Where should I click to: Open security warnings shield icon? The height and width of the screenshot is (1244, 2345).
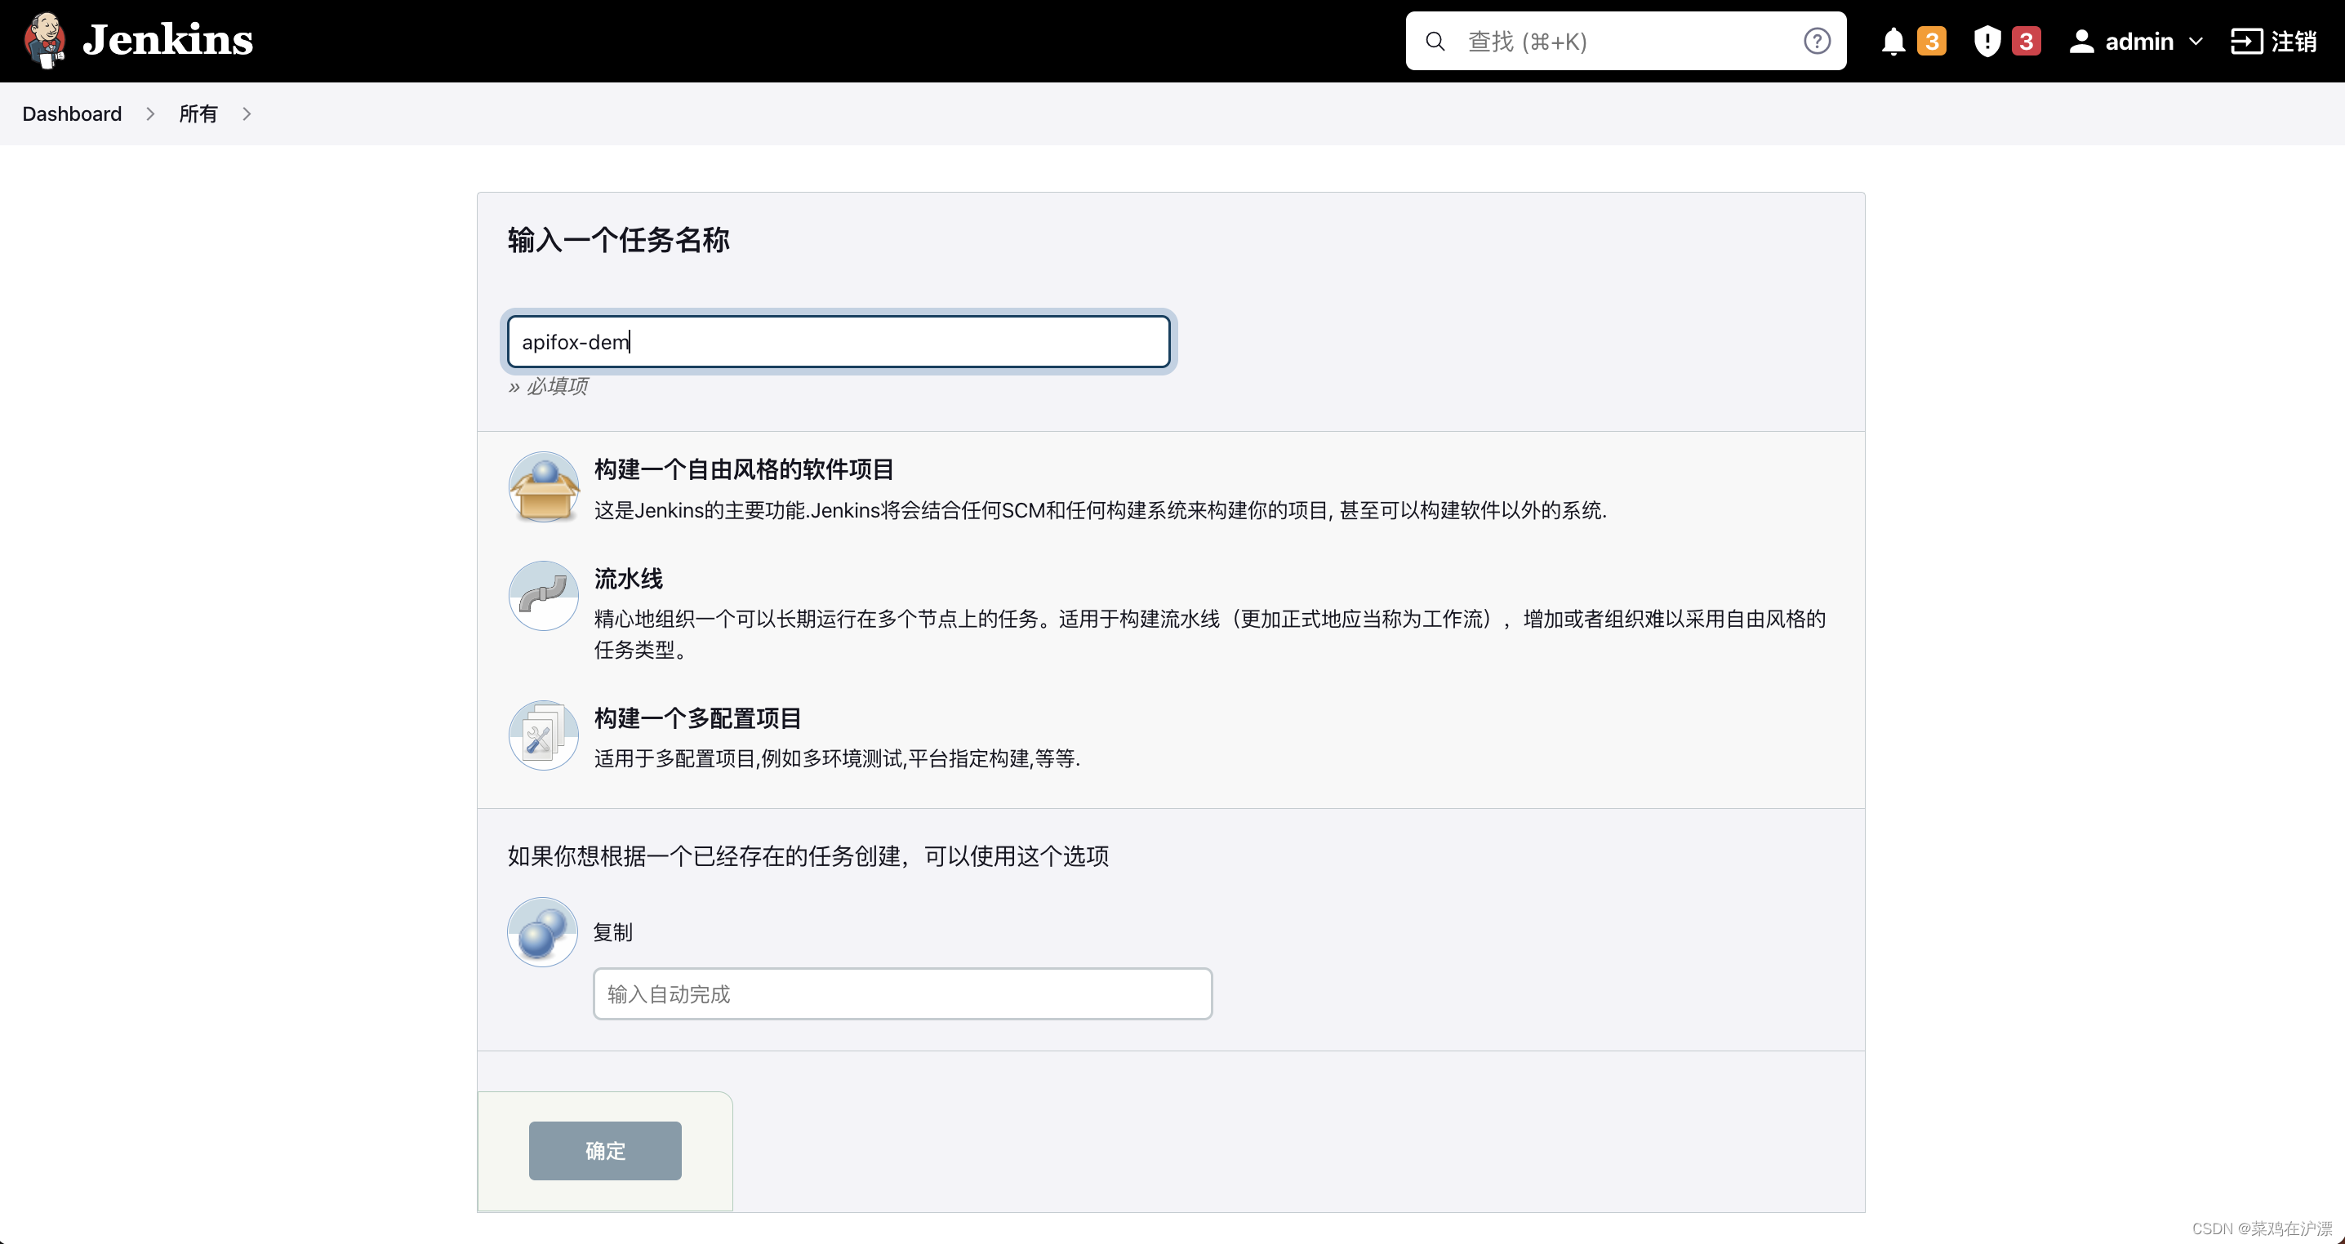click(1987, 41)
